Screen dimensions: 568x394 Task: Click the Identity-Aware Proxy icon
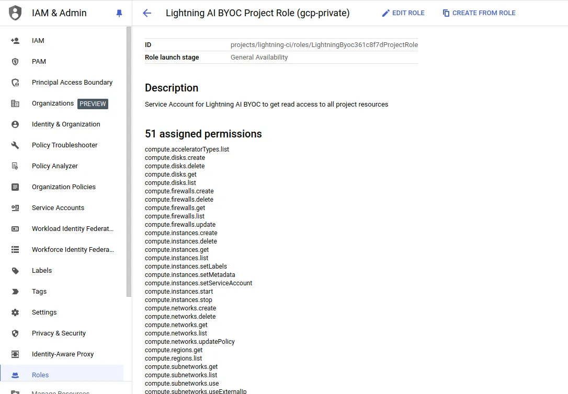[x=15, y=354]
